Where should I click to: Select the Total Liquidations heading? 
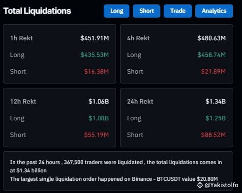37,11
